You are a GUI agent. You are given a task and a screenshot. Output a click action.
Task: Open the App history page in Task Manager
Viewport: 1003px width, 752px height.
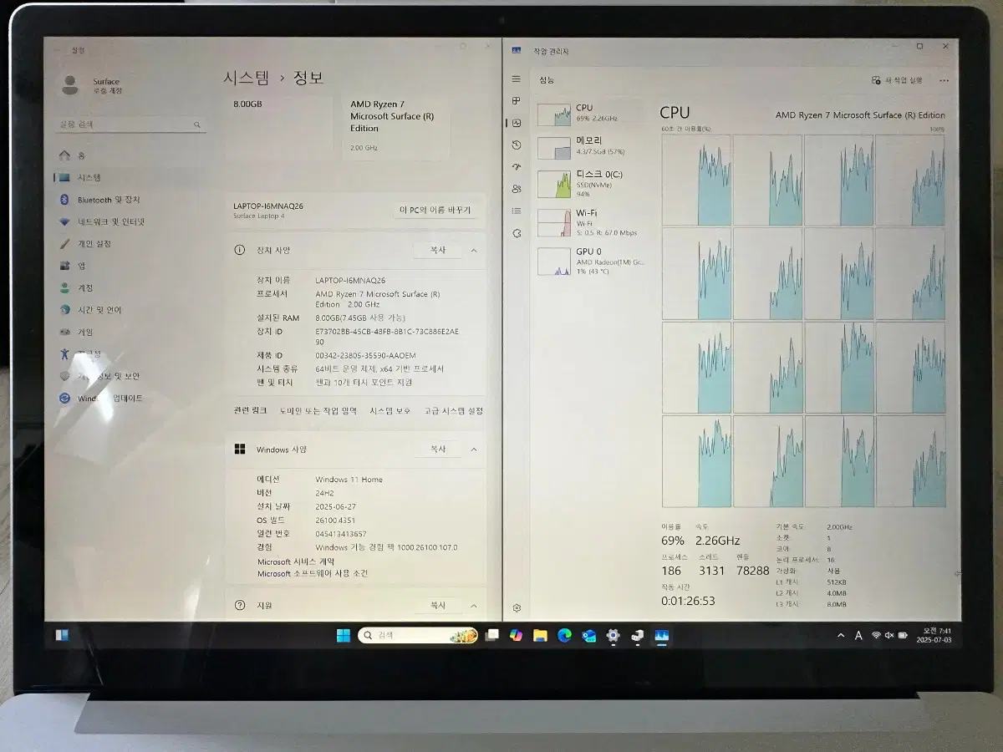click(x=517, y=145)
